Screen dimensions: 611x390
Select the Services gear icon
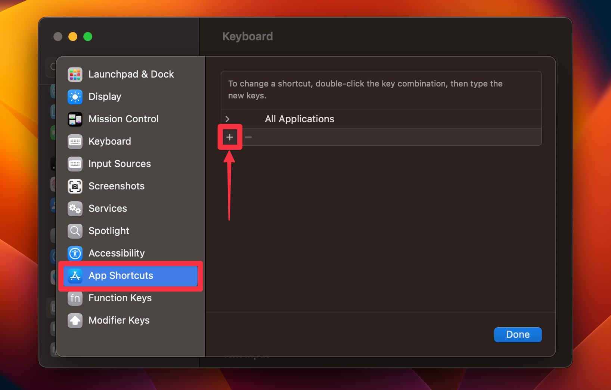click(75, 208)
